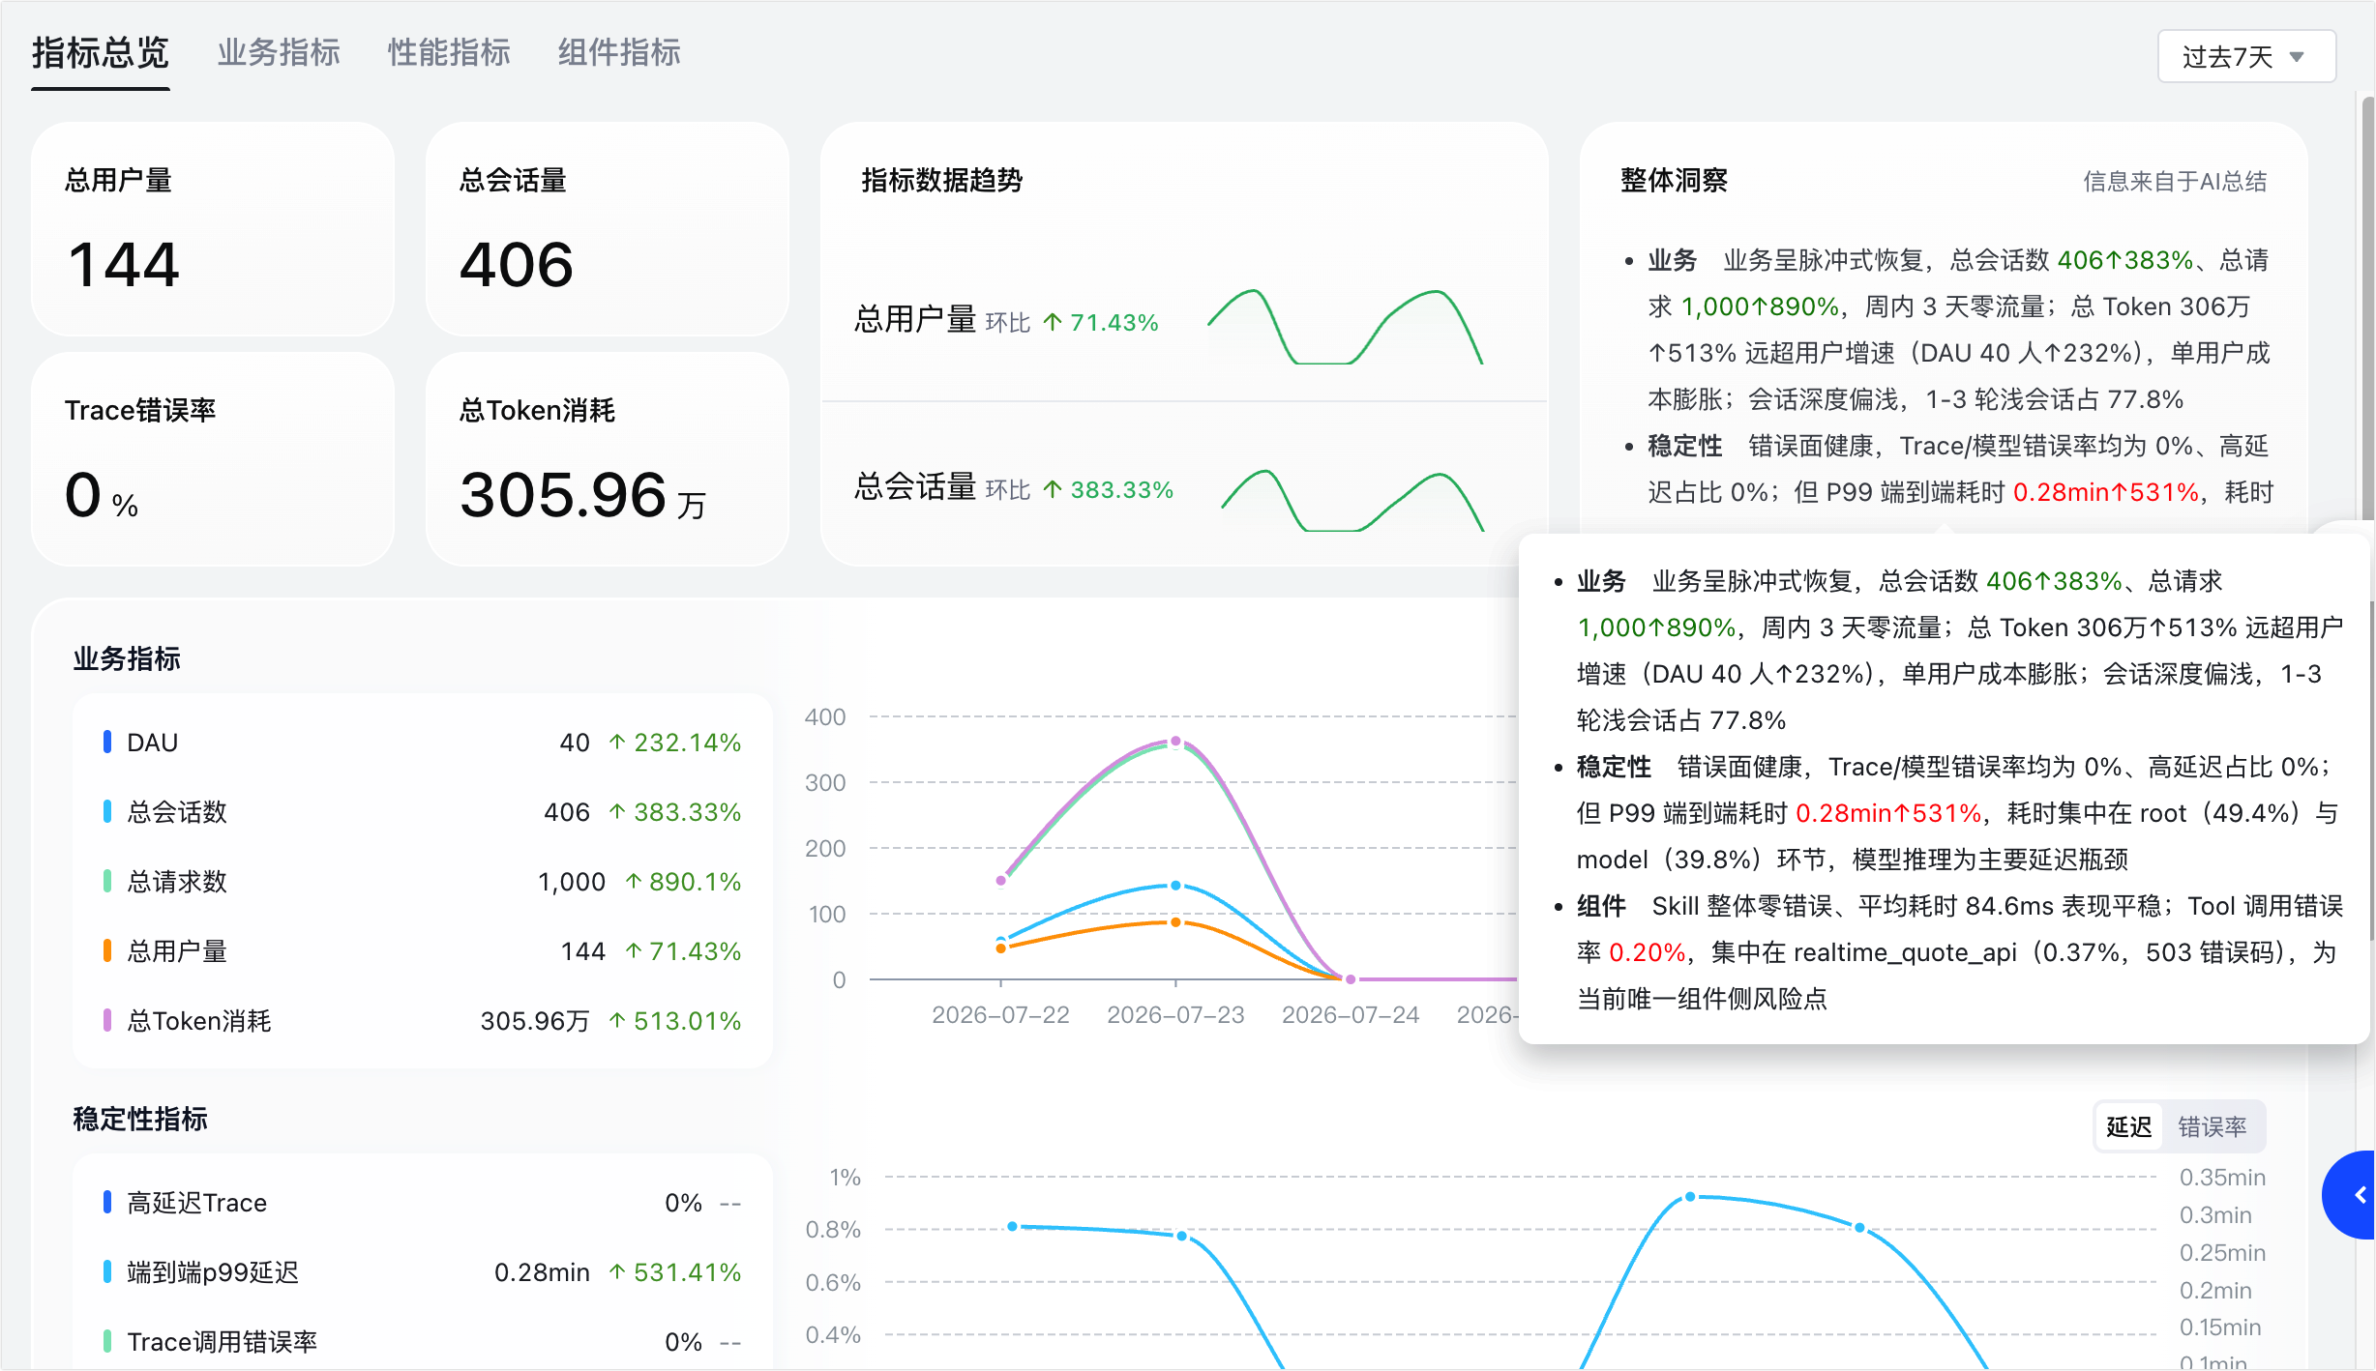Click the 总会话数 legend color marker
The height and width of the screenshot is (1371, 2376).
coord(106,811)
